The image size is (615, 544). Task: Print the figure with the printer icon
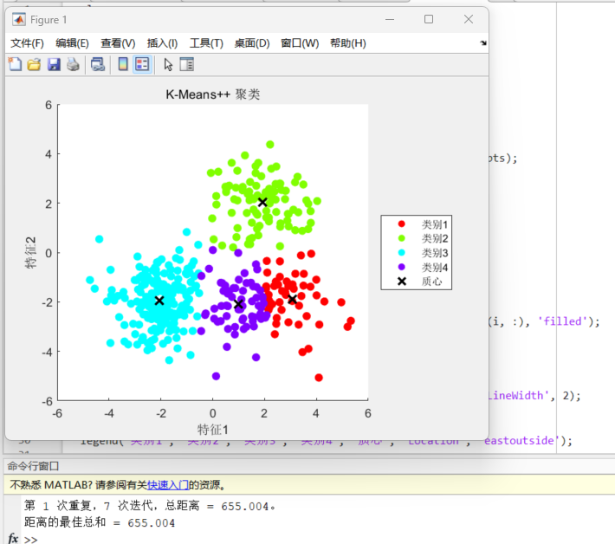tap(73, 64)
